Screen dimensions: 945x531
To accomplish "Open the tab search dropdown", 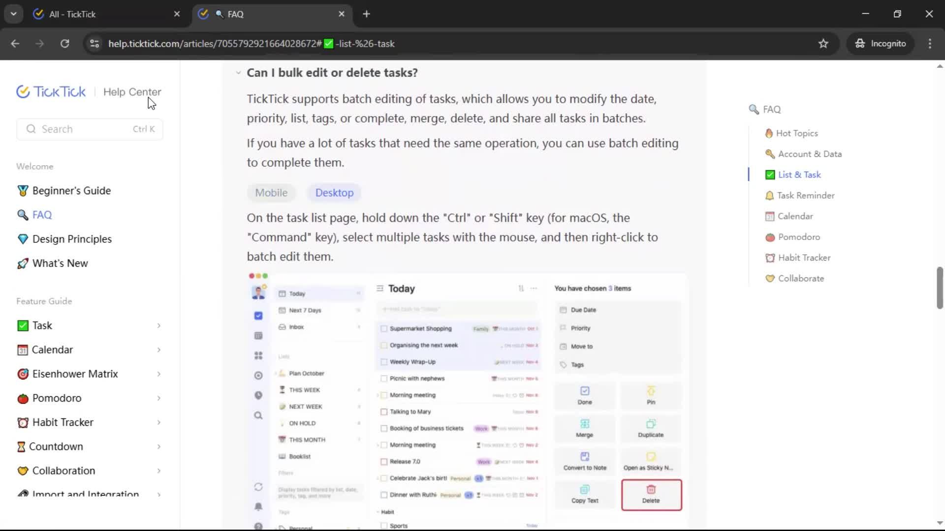I will click(14, 14).
